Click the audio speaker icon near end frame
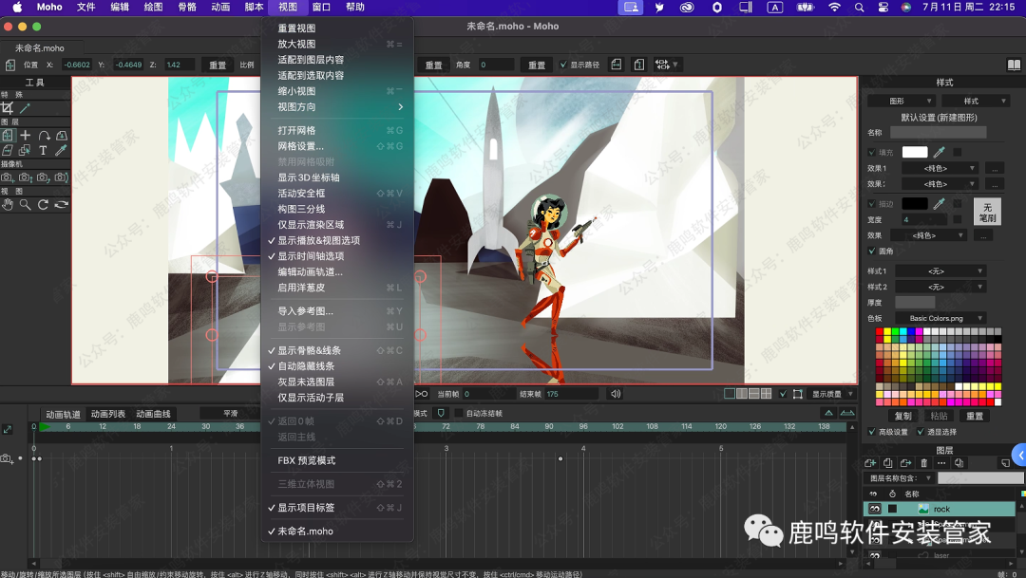The height and width of the screenshot is (578, 1026). pos(616,394)
